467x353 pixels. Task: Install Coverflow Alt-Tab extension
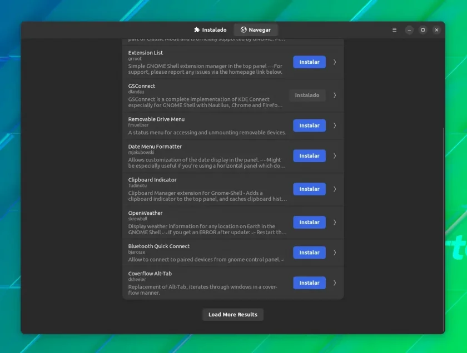click(309, 283)
